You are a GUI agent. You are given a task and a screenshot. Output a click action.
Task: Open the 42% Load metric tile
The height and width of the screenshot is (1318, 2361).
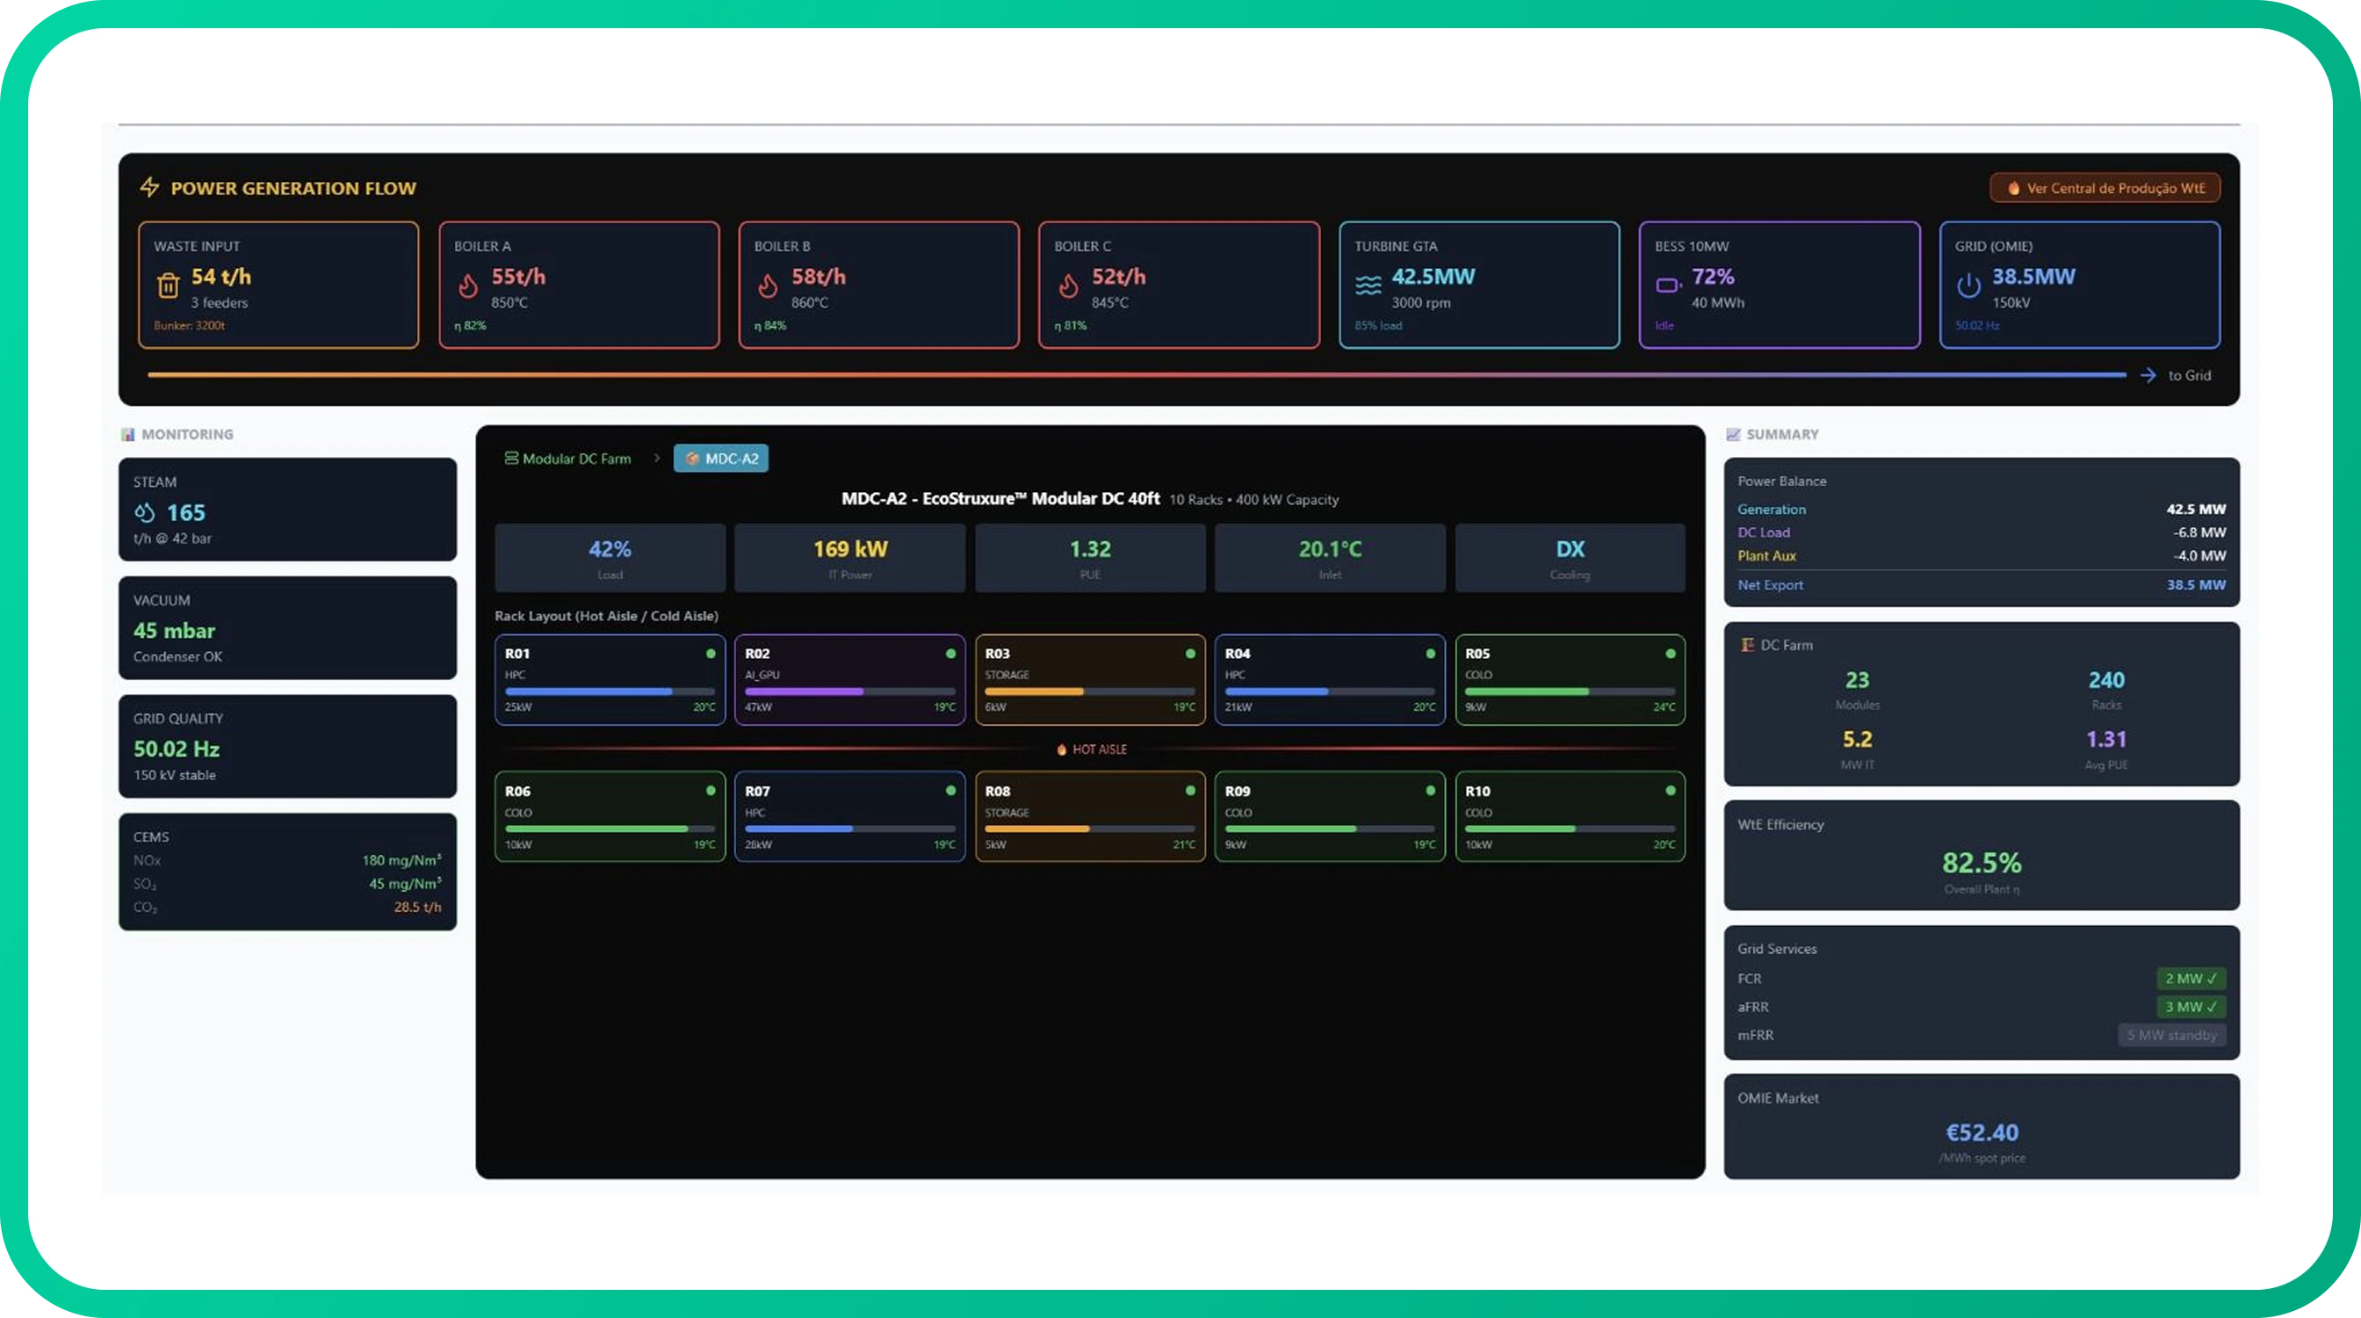(x=610, y=558)
